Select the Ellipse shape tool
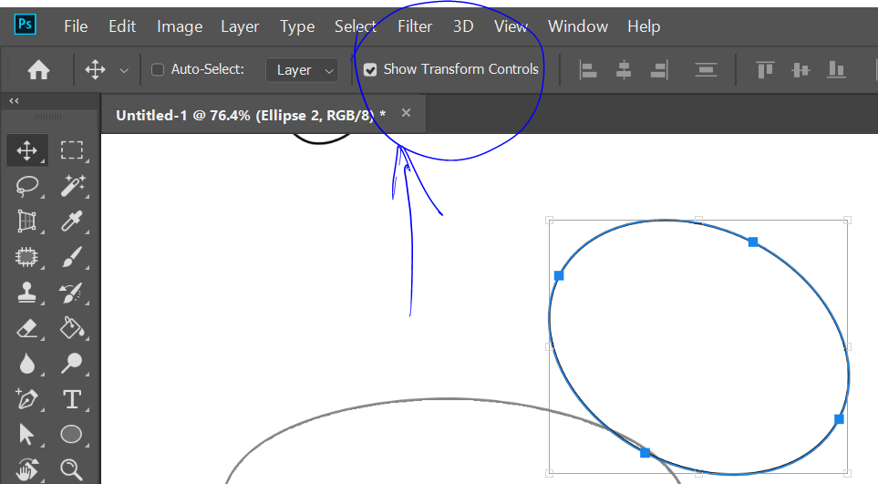The width and height of the screenshot is (878, 484). click(71, 434)
